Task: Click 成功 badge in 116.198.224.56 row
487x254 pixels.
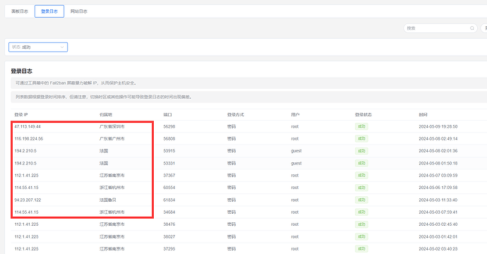Action: [361, 139]
